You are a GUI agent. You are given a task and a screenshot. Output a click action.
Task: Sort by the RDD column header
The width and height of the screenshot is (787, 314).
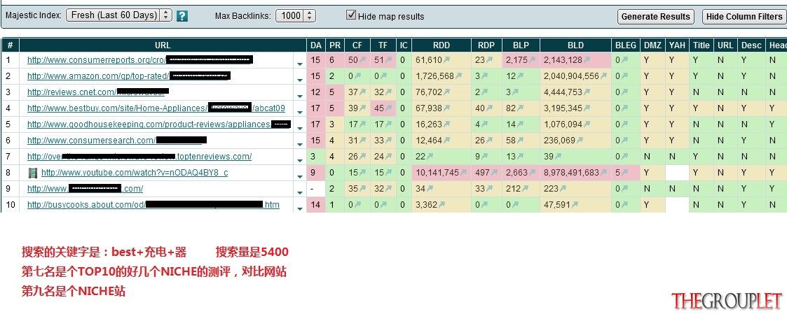[x=442, y=45]
